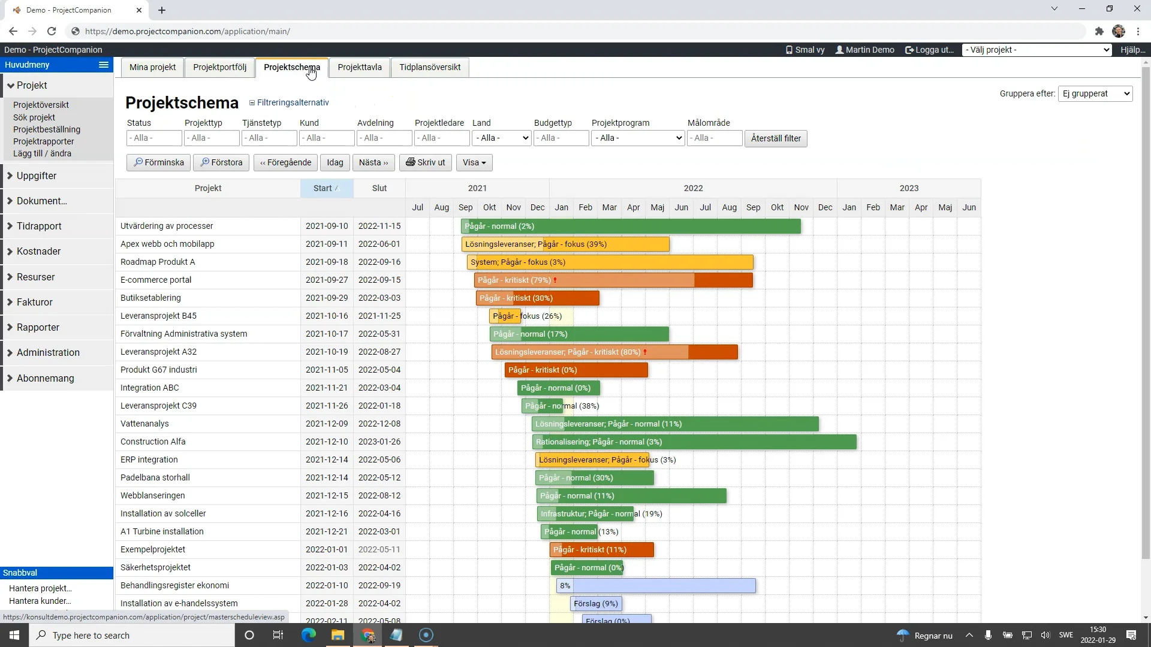Image resolution: width=1151 pixels, height=647 pixels.
Task: Open the Välj projekt dropdown
Action: pyautogui.click(x=1037, y=50)
